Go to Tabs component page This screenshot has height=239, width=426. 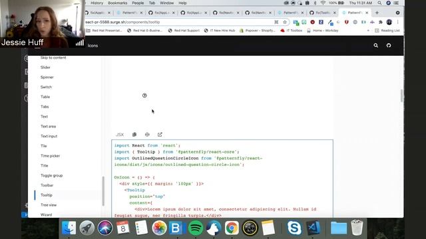pos(45,107)
